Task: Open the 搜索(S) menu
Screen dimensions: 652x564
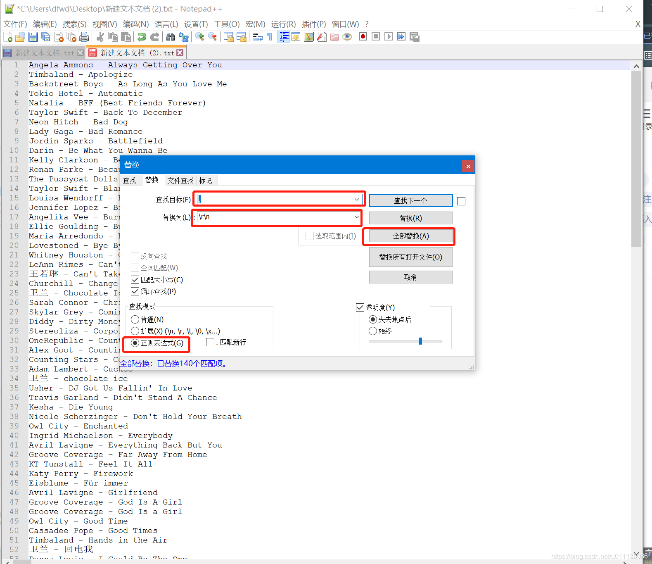Action: pyautogui.click(x=75, y=24)
